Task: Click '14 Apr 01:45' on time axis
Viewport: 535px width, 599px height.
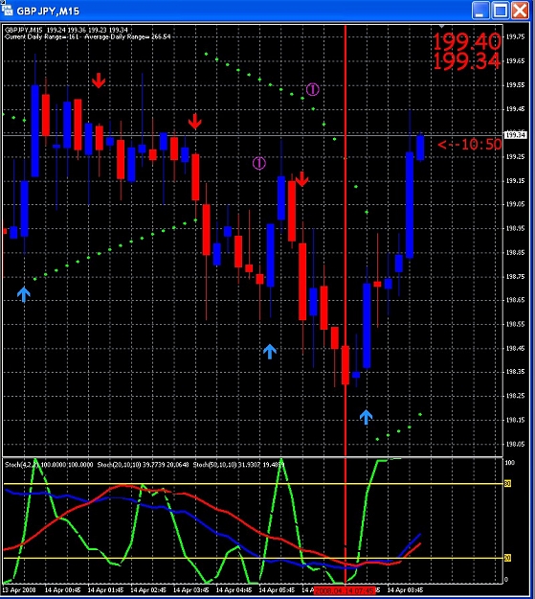Action: click(105, 589)
